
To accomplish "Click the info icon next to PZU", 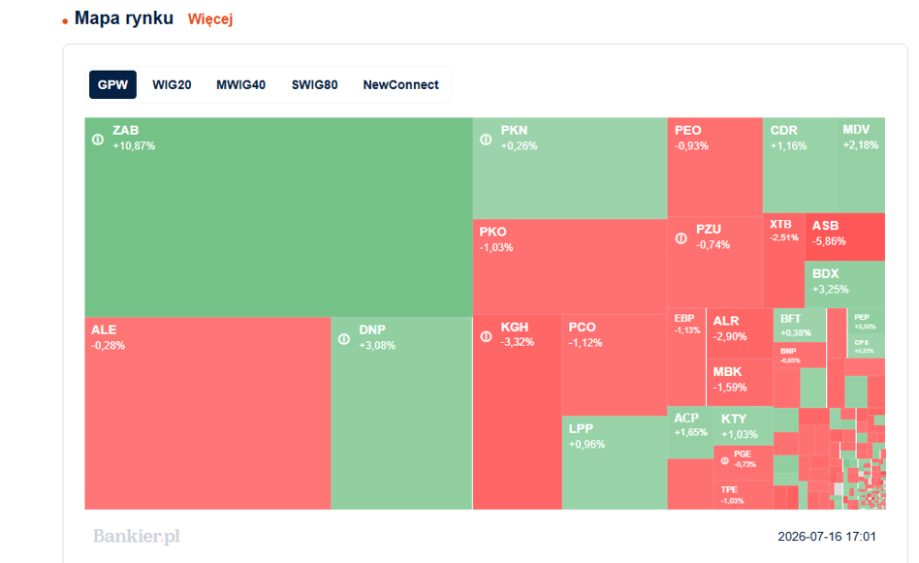I will [x=681, y=238].
